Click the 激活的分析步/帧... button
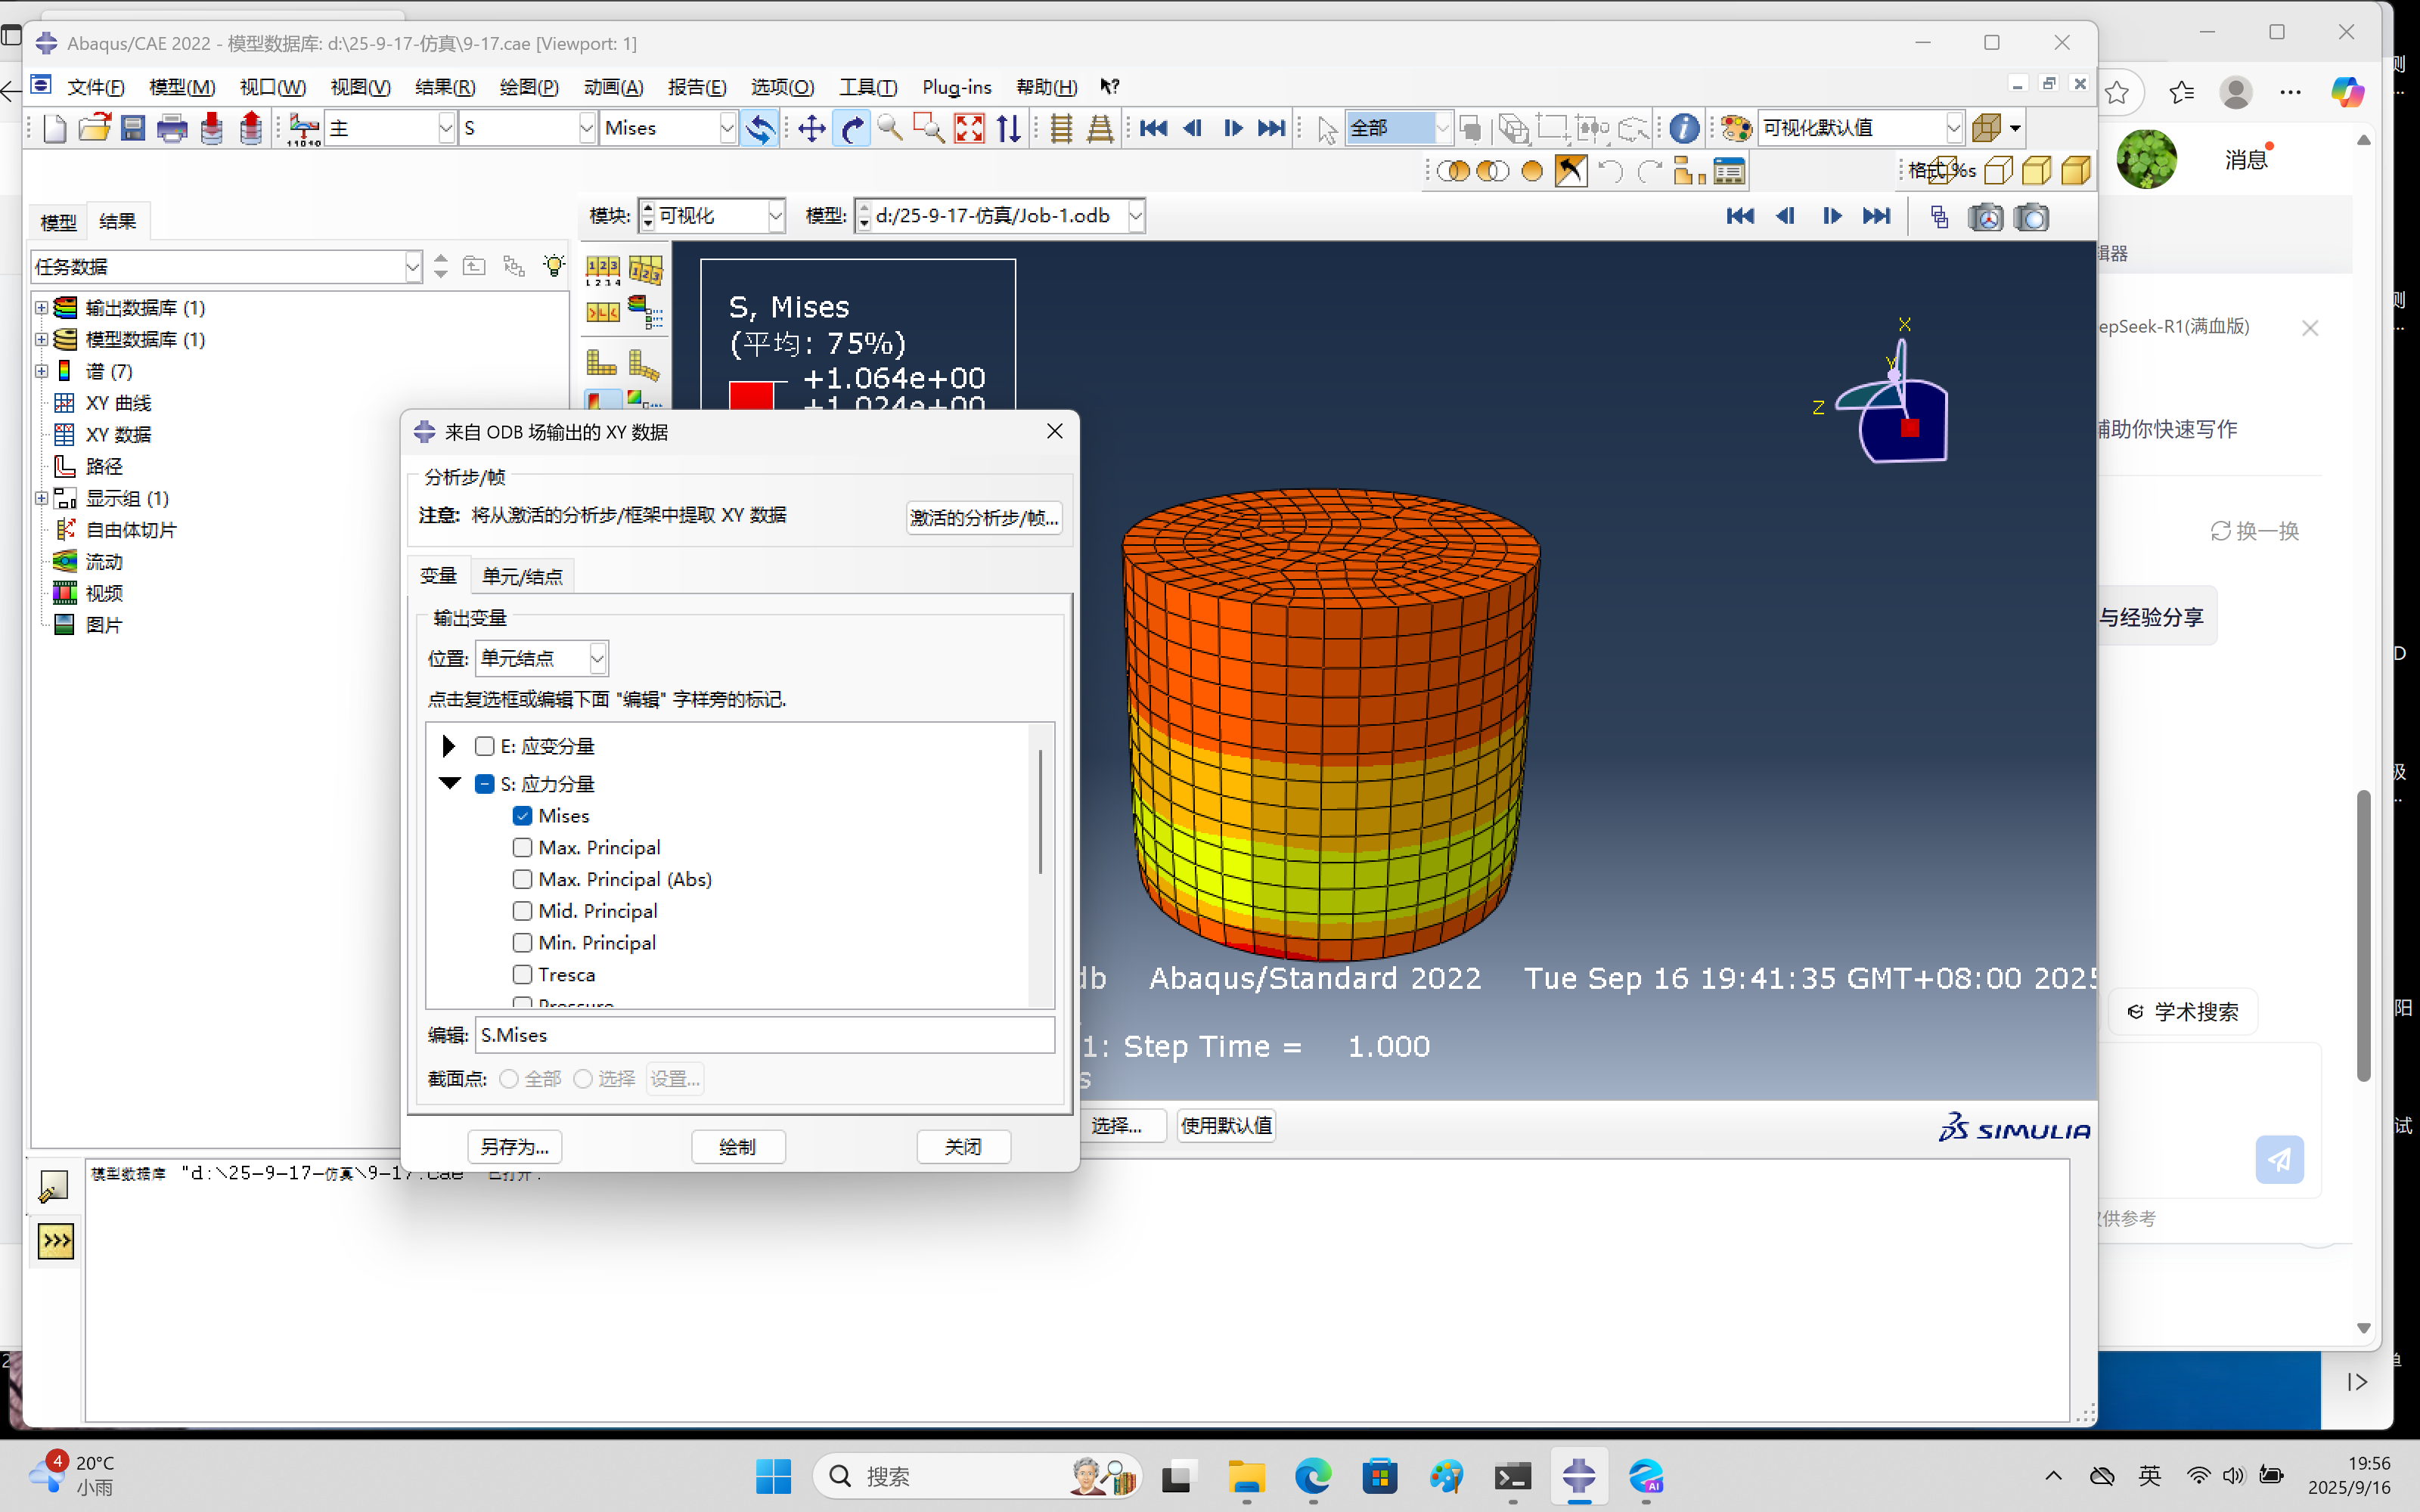Screen dimensions: 2420x1512 click(x=984, y=518)
